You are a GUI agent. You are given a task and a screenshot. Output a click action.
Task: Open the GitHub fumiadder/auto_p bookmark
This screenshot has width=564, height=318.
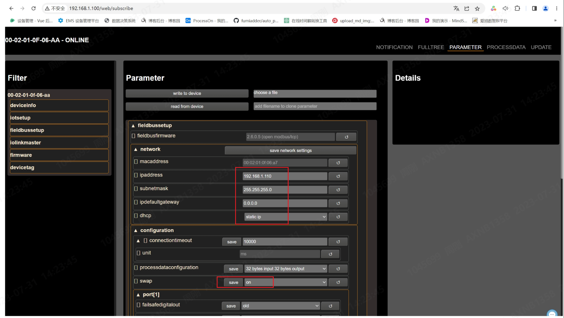[256, 20]
